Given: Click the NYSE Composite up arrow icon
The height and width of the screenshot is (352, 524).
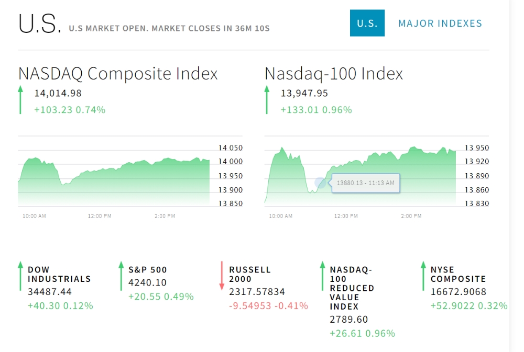Looking at the screenshot, I should click(423, 276).
